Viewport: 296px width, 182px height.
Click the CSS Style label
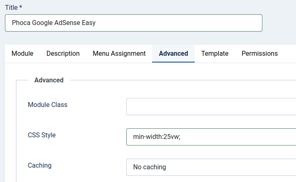[42, 135]
